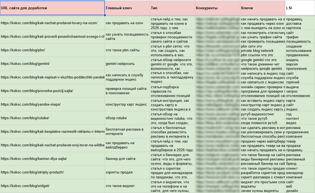This screenshot has height=193, width=315.
Task: Click the 'Конкуренты' column header
Action: point(218,8)
